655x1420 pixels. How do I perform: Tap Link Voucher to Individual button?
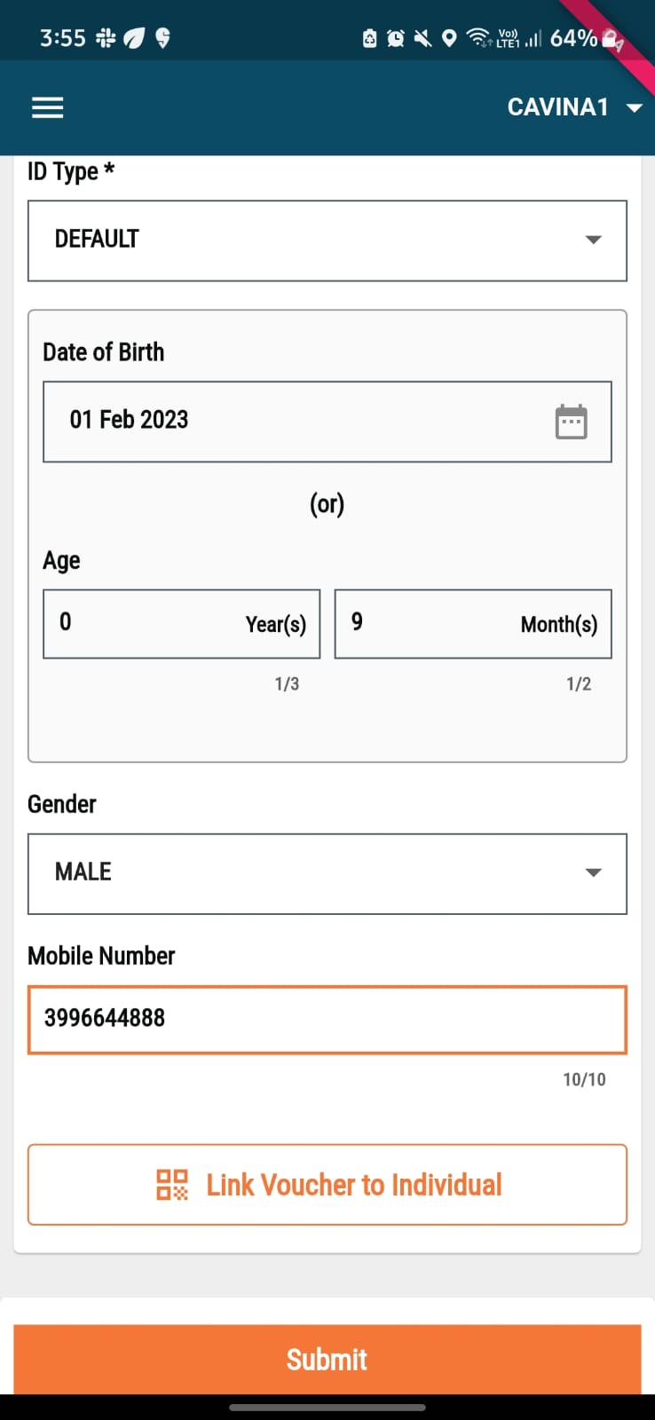coord(327,1185)
